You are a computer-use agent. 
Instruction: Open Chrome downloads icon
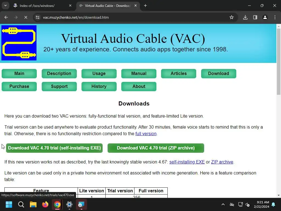[245, 17]
